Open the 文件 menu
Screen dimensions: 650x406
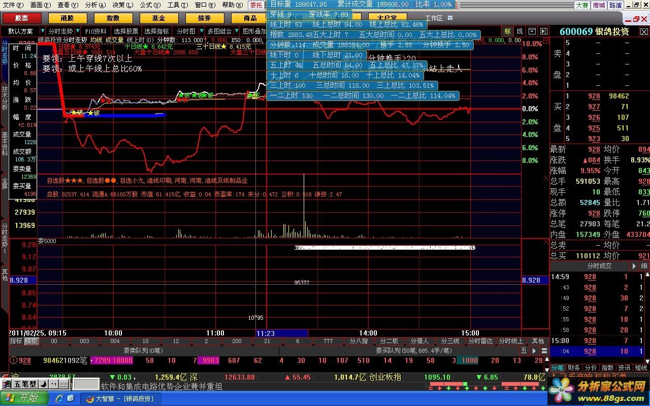coord(13,5)
